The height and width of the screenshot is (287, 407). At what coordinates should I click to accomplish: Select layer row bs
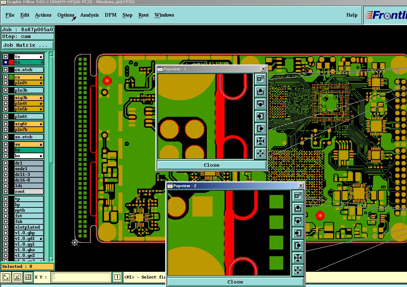click(29, 150)
